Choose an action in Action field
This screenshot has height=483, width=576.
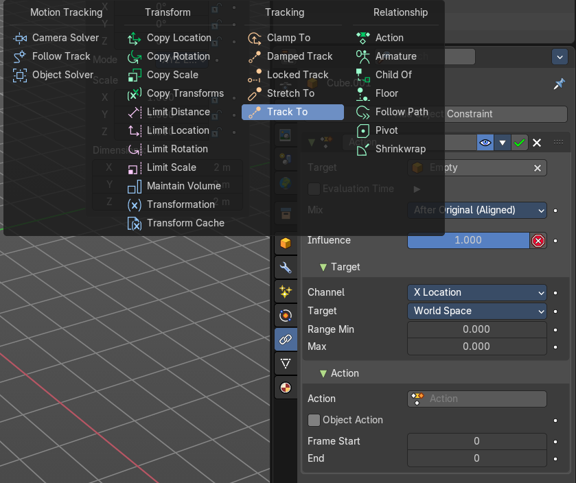click(477, 399)
